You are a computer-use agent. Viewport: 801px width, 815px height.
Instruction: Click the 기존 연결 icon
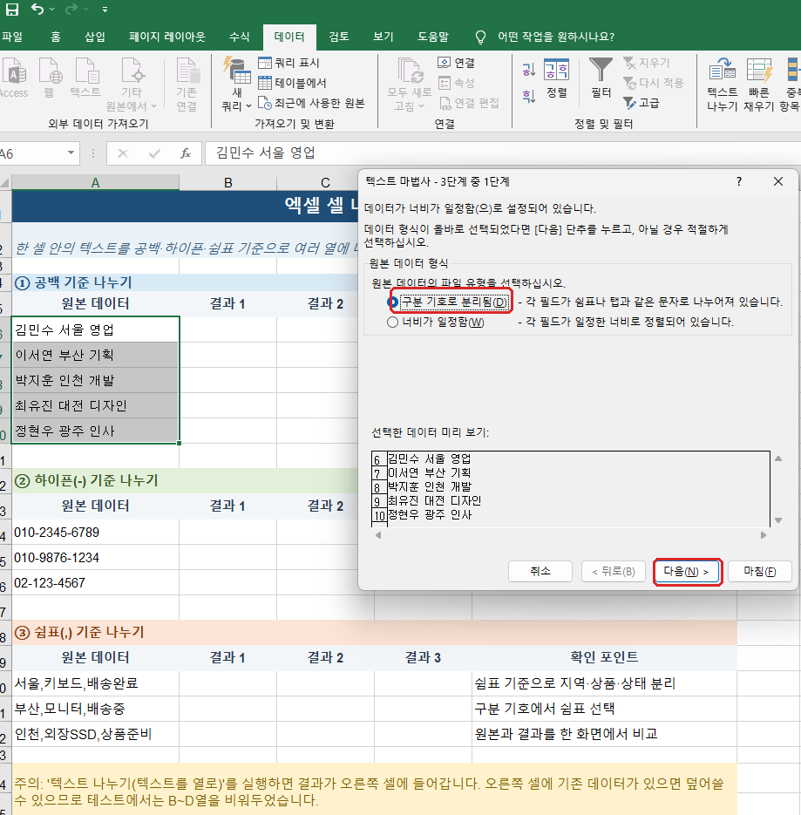(x=187, y=85)
